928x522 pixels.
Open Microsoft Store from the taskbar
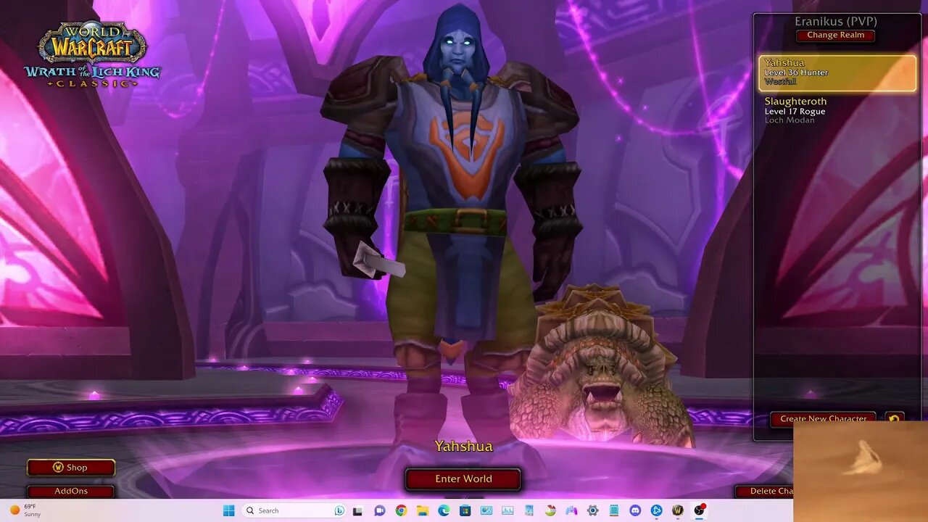465,510
